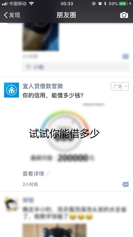Open the 查看详情 link
This screenshot has height=237, width=133.
(x=33, y=174)
